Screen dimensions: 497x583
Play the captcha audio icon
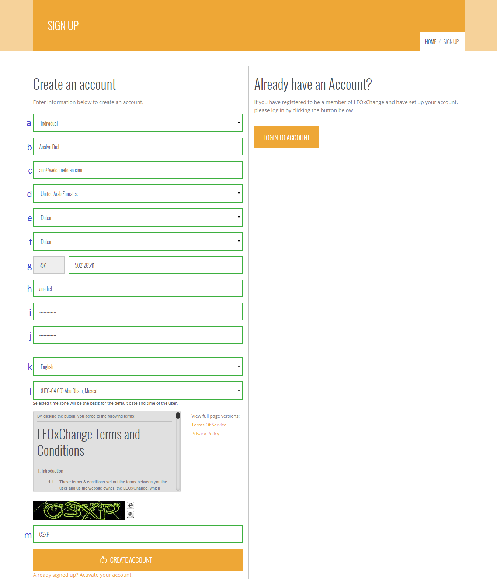pyautogui.click(x=131, y=515)
